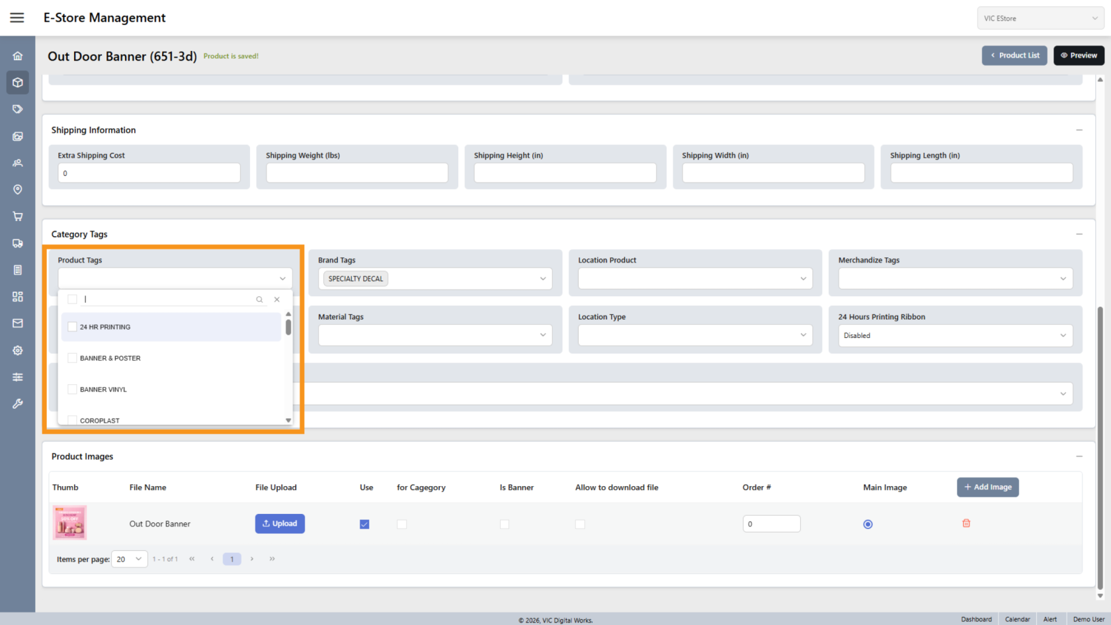
Task: Open the mail envelope sidebar icon
Action: 18,323
